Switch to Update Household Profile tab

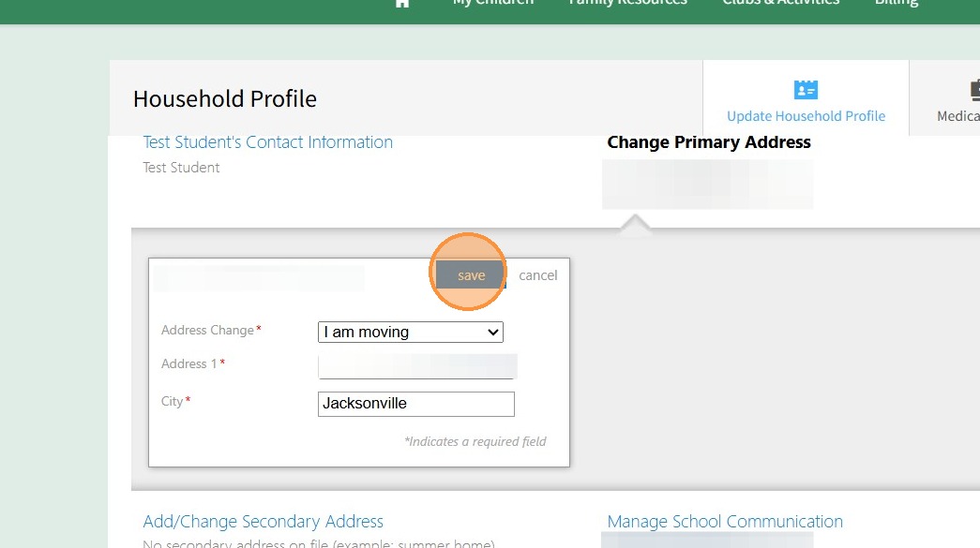click(806, 115)
